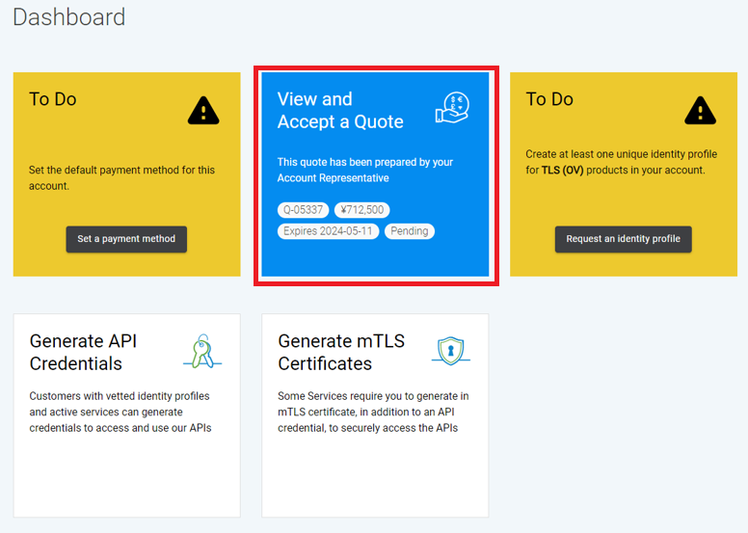
Task: Click To Do heading on identity profile card
Action: [549, 99]
